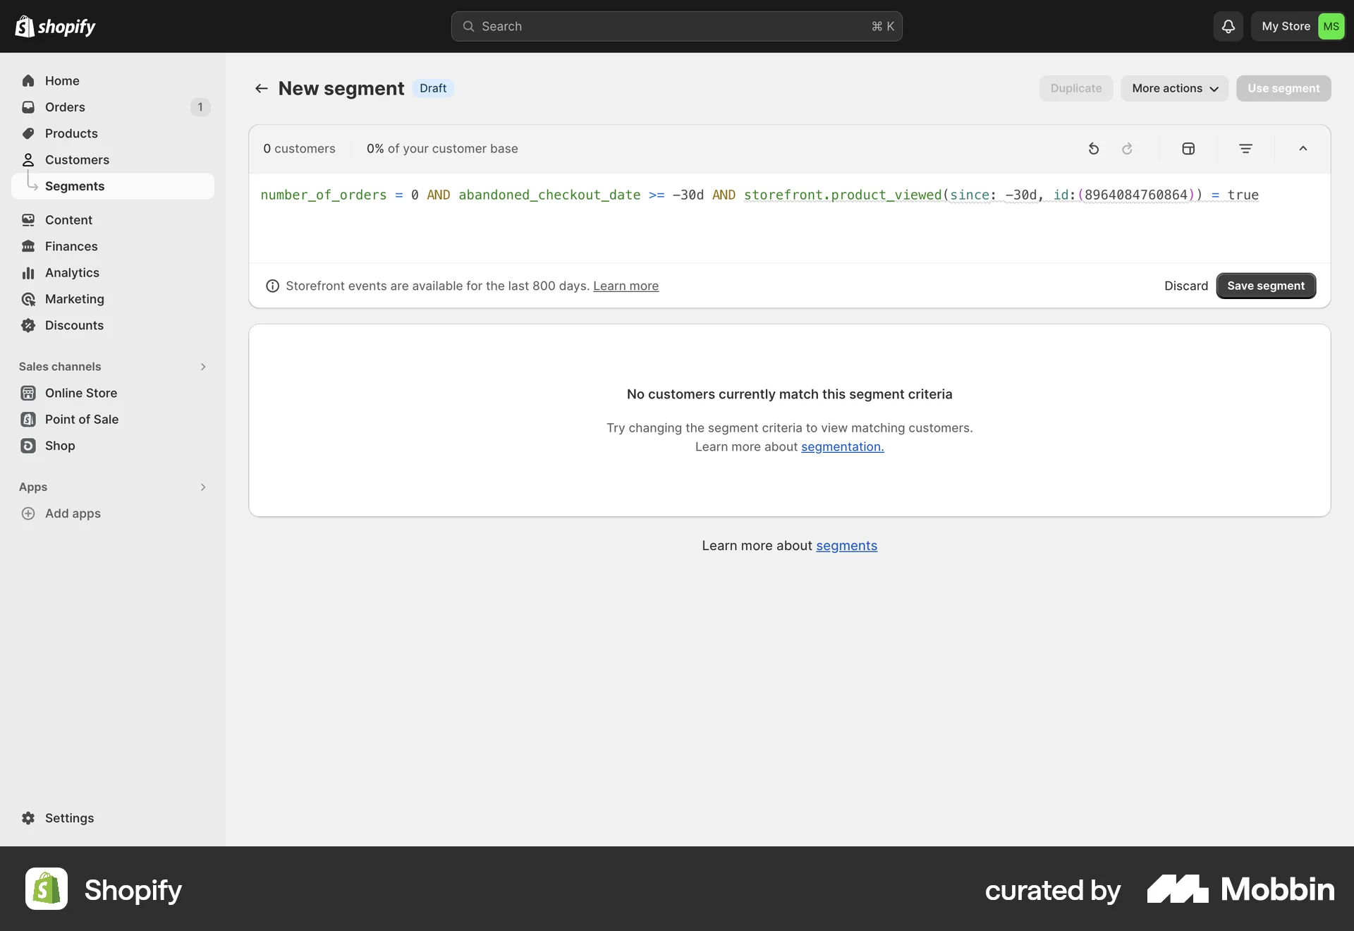The width and height of the screenshot is (1354, 931).
Task: Undo the last segment edit
Action: [x=1094, y=148]
